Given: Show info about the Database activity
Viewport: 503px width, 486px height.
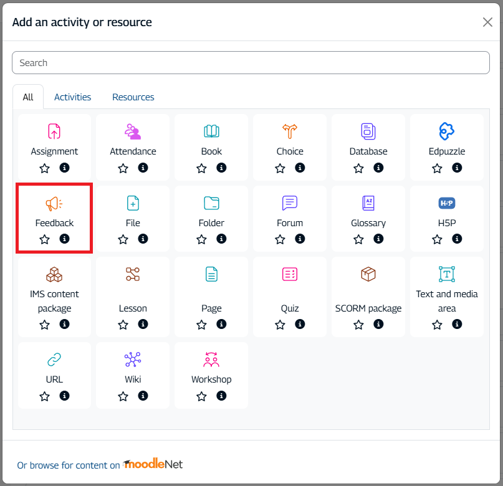Looking at the screenshot, I should click(378, 168).
